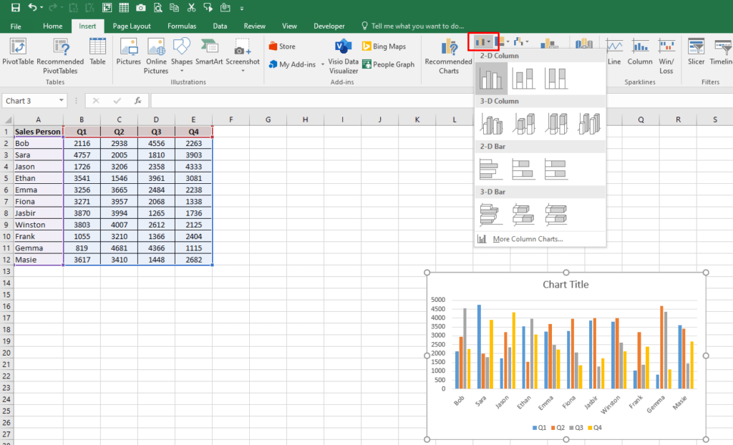Choose the 3-D Clustered Column chart type
The image size is (733, 445).
coord(492,123)
